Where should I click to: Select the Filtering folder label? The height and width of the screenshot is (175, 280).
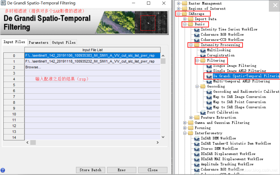coord(216,60)
